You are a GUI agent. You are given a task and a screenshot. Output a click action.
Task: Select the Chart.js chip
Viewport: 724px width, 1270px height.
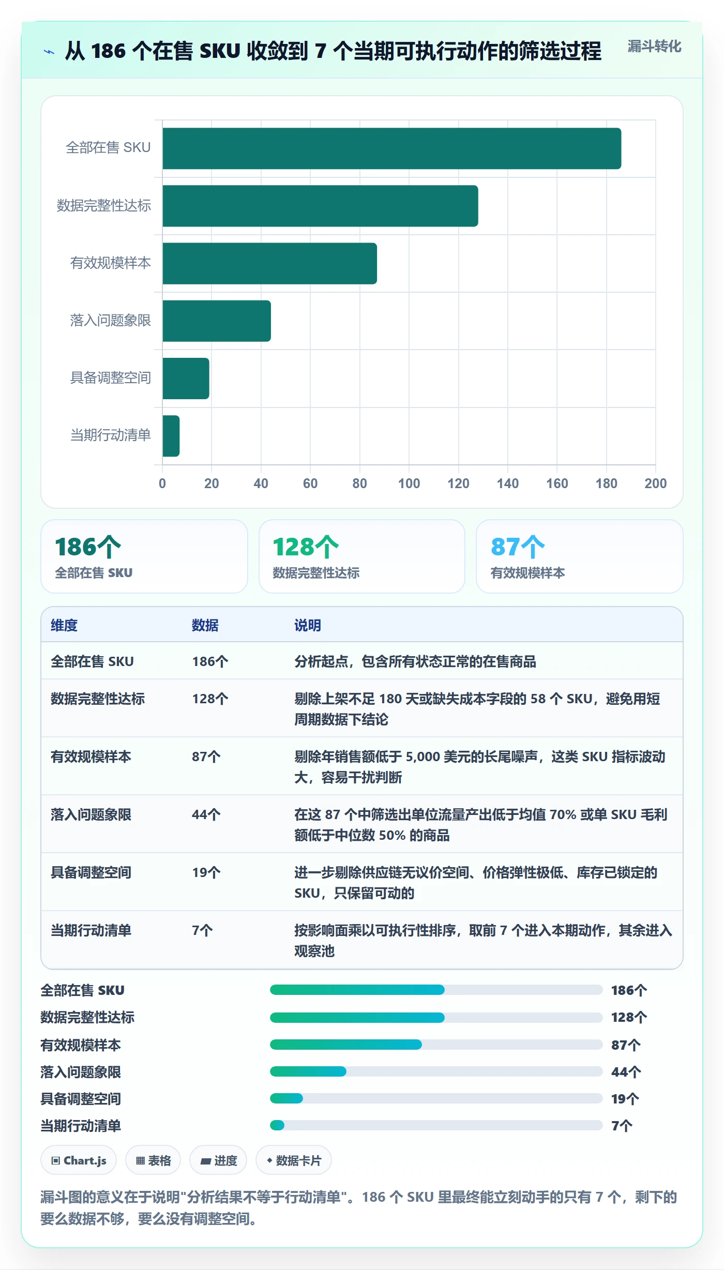[x=79, y=1160]
